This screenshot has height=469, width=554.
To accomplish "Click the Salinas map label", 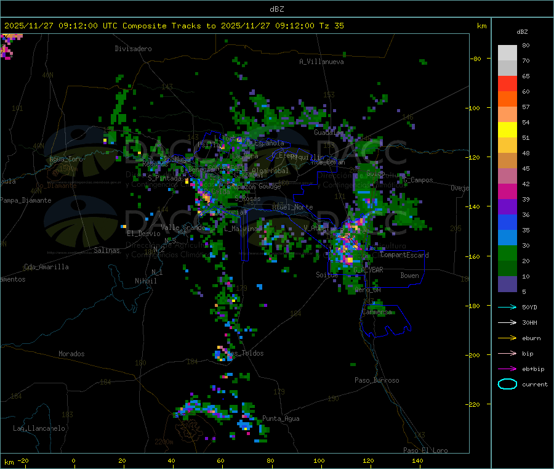I will click(106, 250).
